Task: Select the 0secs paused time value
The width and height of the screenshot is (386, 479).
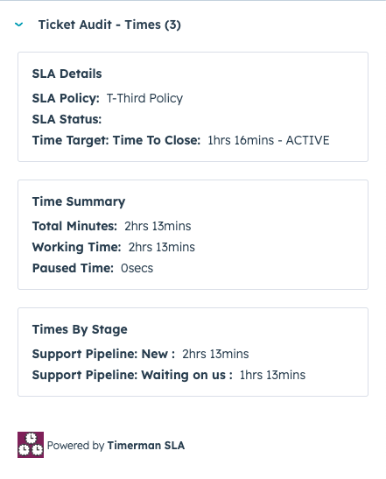Action: (137, 268)
